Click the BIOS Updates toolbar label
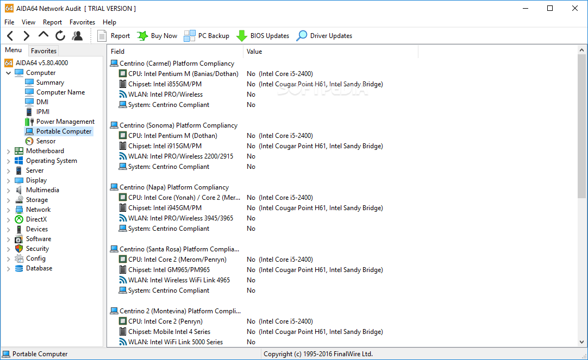 [270, 36]
